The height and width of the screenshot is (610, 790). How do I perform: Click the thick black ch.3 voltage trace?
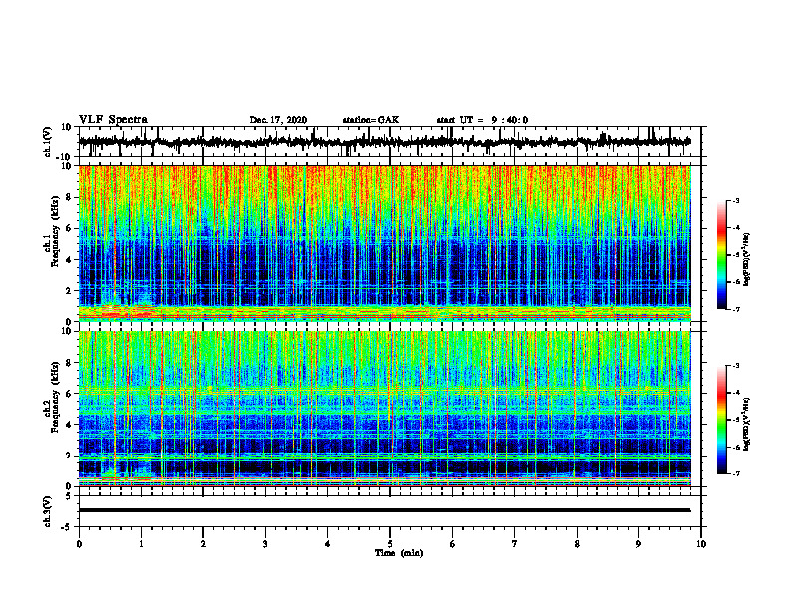[x=384, y=510]
